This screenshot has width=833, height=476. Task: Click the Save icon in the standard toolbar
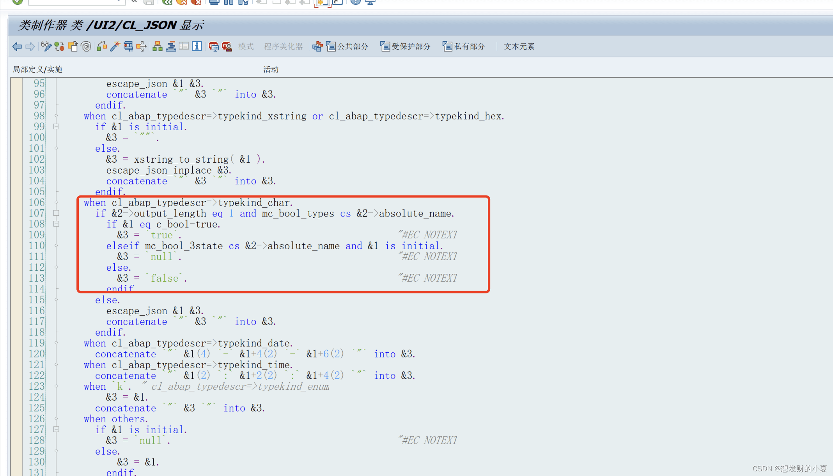pyautogui.click(x=149, y=2)
